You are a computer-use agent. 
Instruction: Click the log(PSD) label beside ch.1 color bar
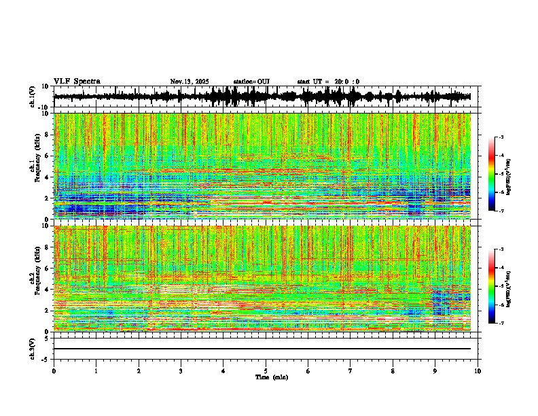click(508, 177)
